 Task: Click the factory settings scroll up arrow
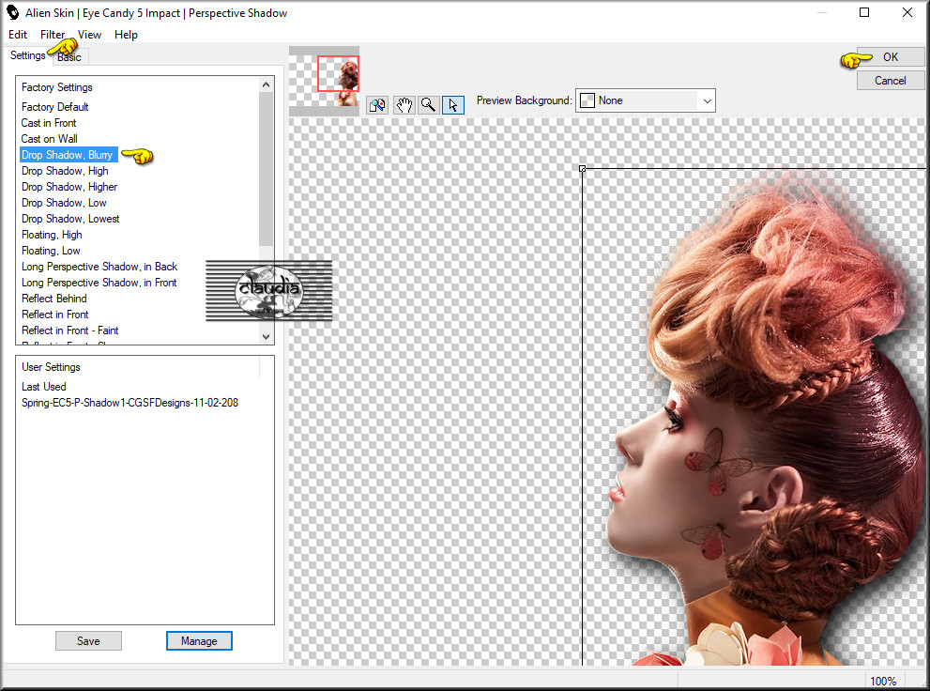pyautogui.click(x=267, y=84)
